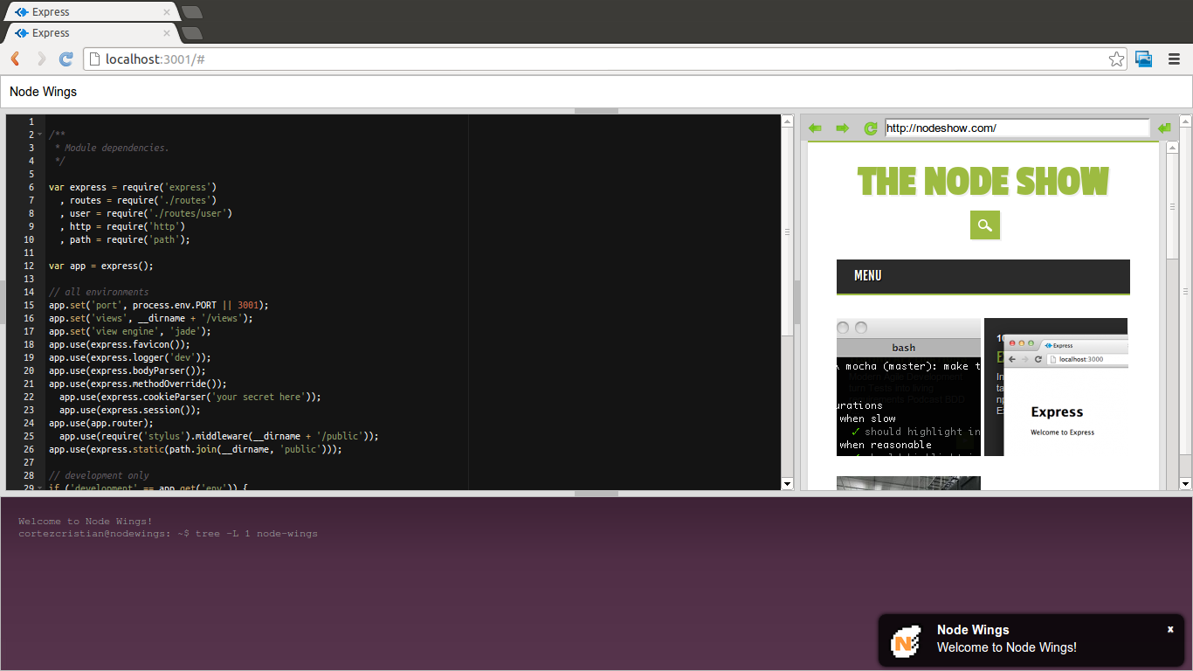Open the Chrome hamburger menu
This screenshot has height=671, width=1193.
pos(1174,59)
